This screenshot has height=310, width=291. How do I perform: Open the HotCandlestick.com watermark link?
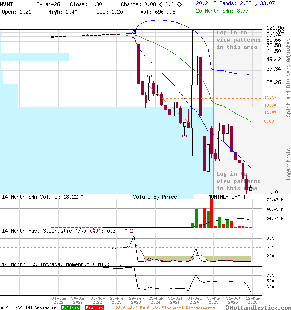pyautogui.click(x=259, y=308)
